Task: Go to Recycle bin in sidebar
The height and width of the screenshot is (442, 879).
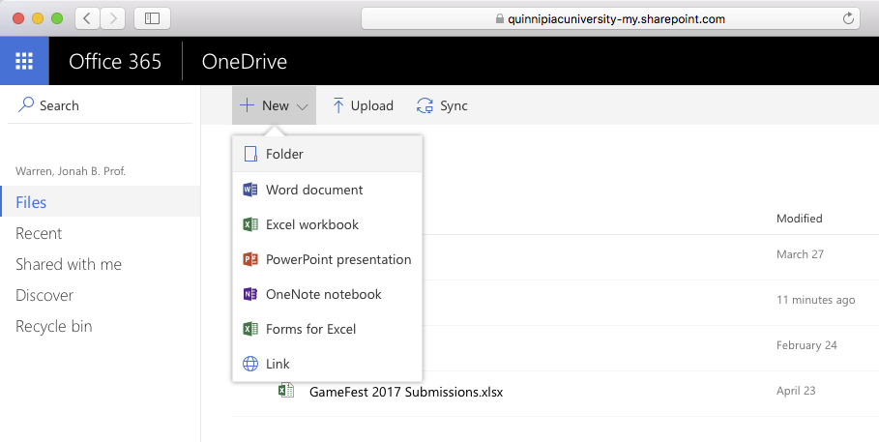Action: pyautogui.click(x=54, y=326)
